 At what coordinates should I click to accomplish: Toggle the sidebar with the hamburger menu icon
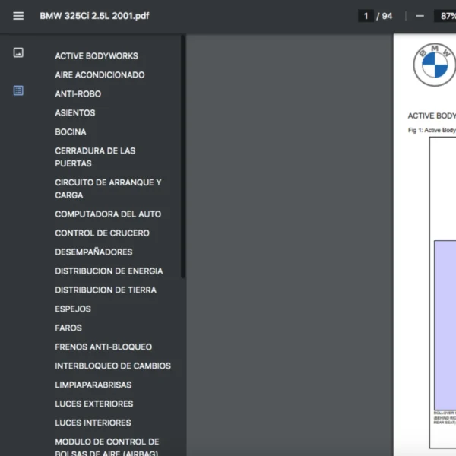click(x=18, y=16)
